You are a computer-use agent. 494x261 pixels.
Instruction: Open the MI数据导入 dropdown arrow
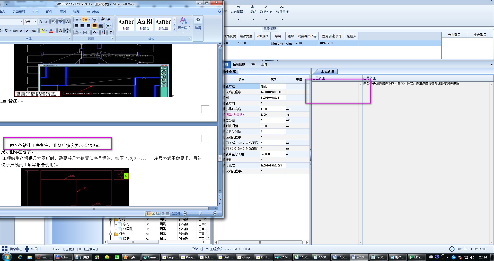click(238, 20)
